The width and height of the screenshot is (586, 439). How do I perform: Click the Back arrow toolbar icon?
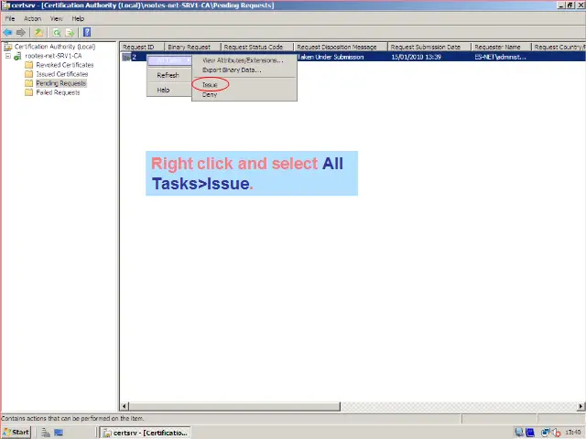tap(8, 32)
